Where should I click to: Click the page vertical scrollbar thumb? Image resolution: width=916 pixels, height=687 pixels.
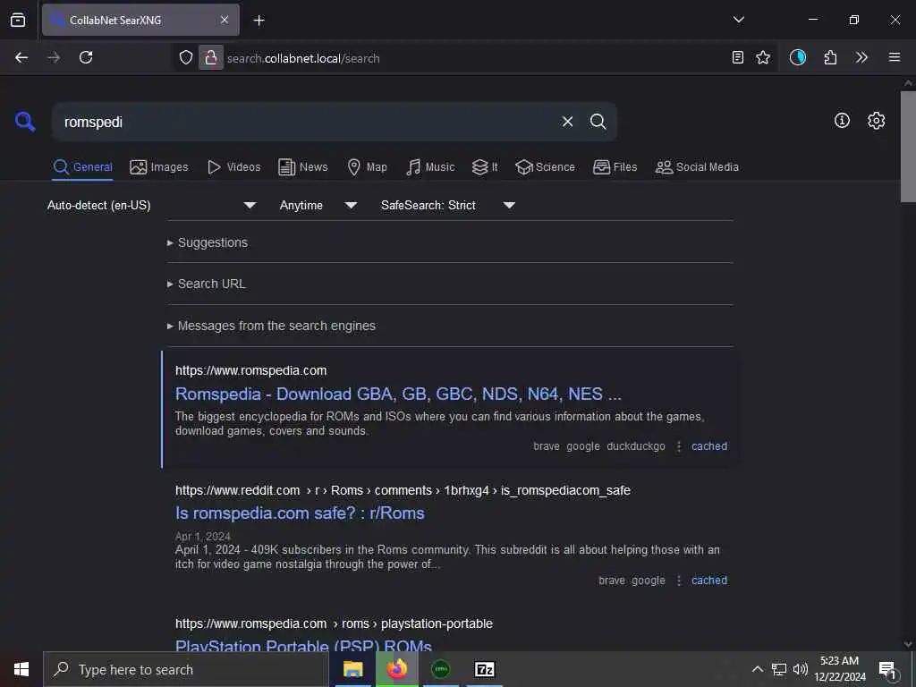point(908,146)
